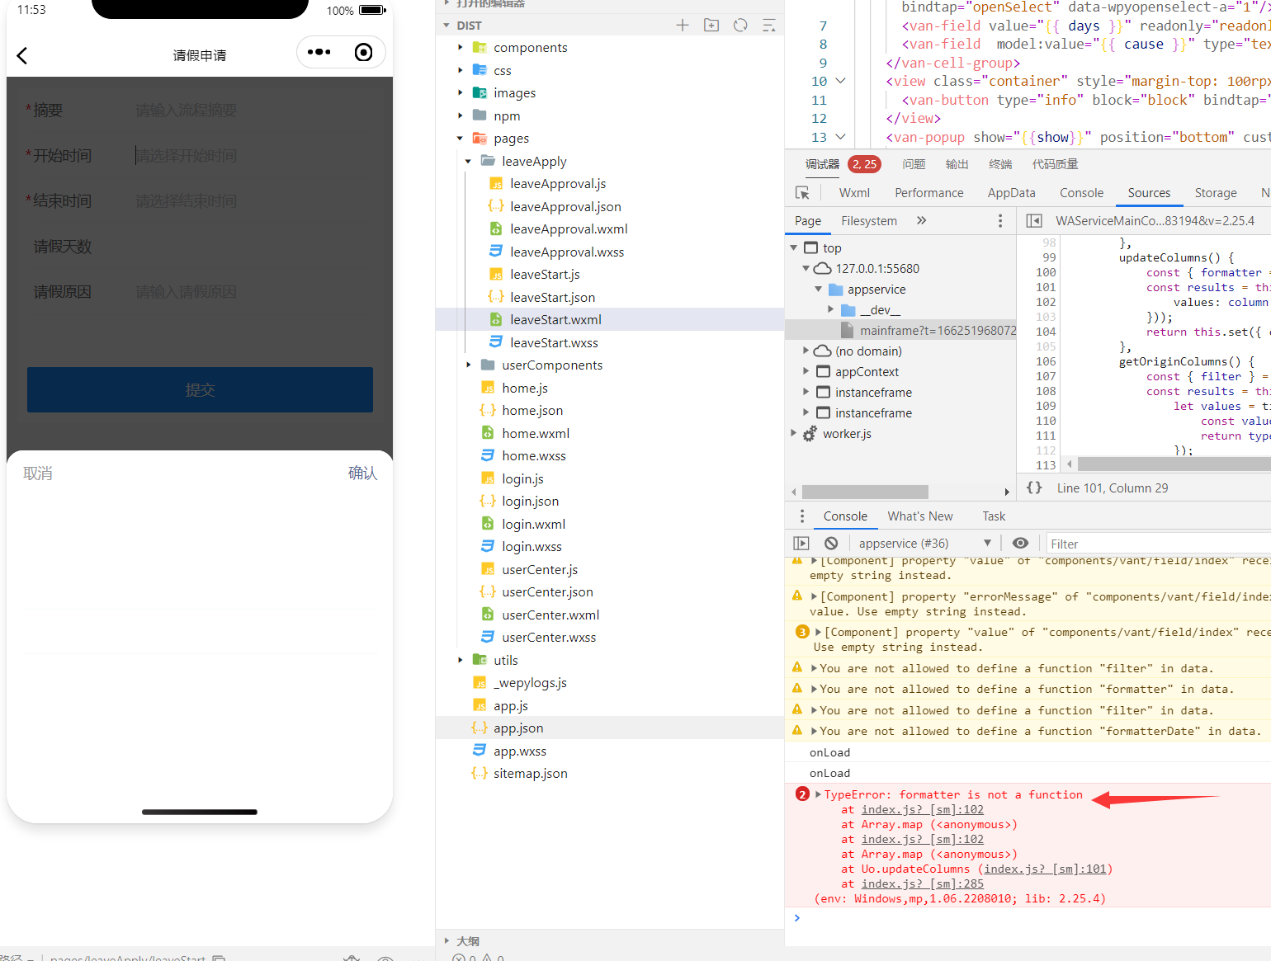
Task: Open the 问题 panel tab
Action: 914,164
